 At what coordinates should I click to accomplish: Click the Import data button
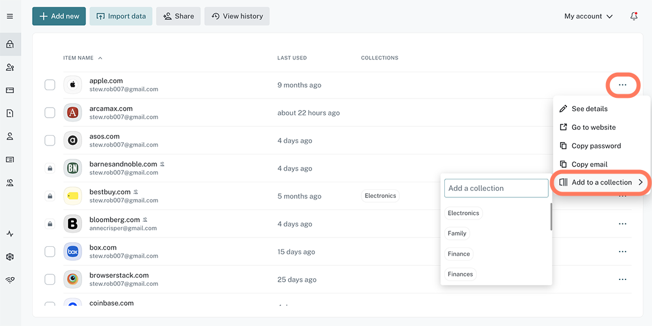121,16
